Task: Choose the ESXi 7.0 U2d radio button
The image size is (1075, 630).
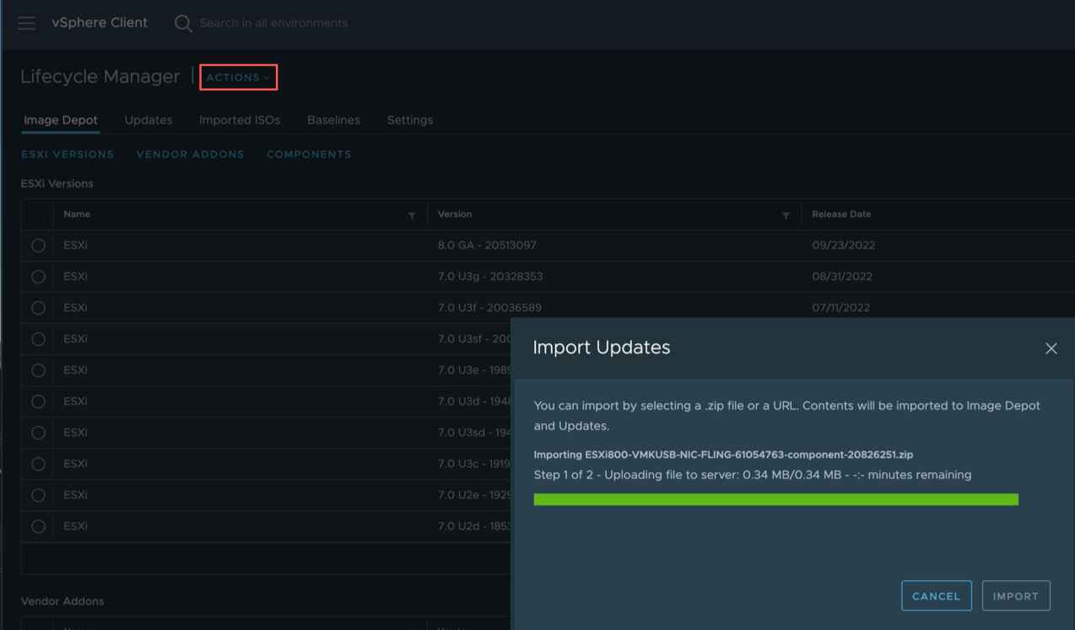Action: [x=38, y=526]
